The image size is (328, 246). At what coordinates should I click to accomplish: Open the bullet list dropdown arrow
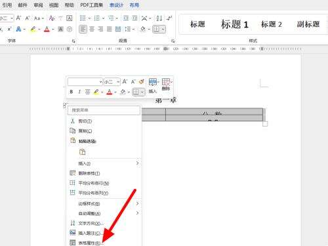pyautogui.click(x=89, y=18)
